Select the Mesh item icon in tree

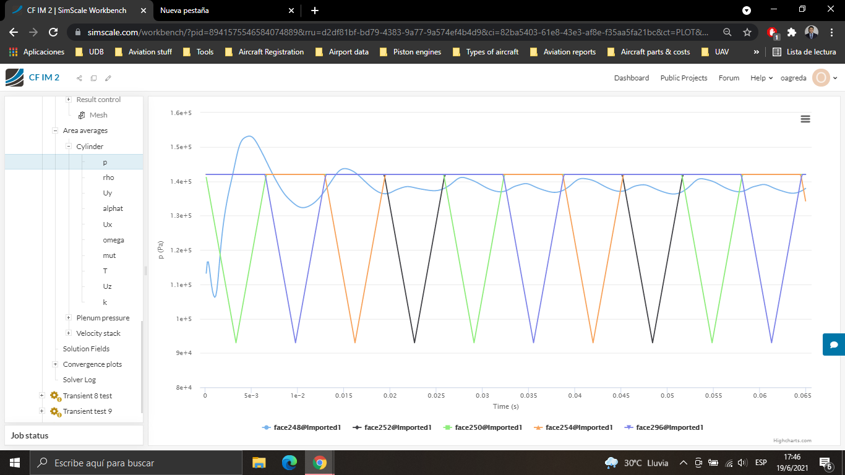82,115
